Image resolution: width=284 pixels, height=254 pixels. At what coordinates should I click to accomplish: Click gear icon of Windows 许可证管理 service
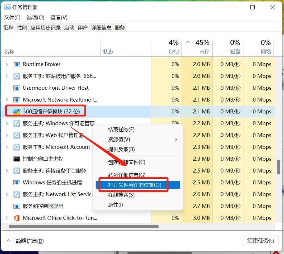(x=17, y=124)
